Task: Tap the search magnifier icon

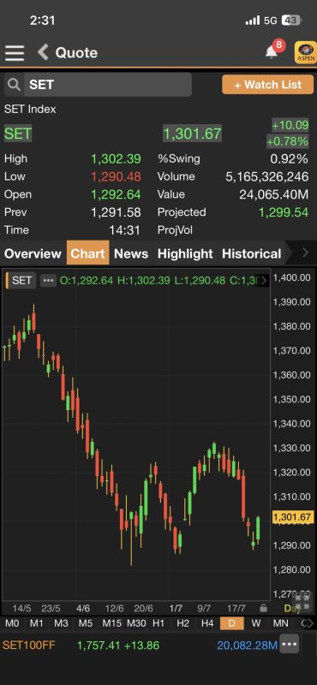Action: 14,84
